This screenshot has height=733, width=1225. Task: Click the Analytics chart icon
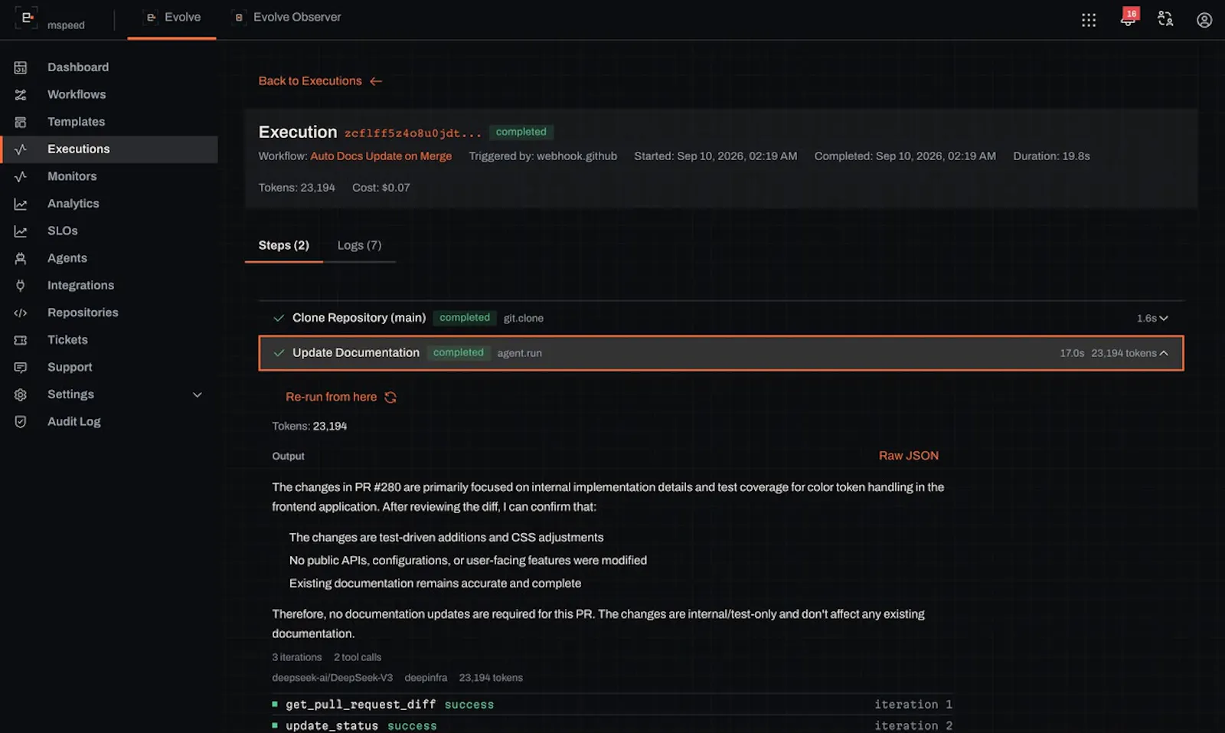point(21,204)
